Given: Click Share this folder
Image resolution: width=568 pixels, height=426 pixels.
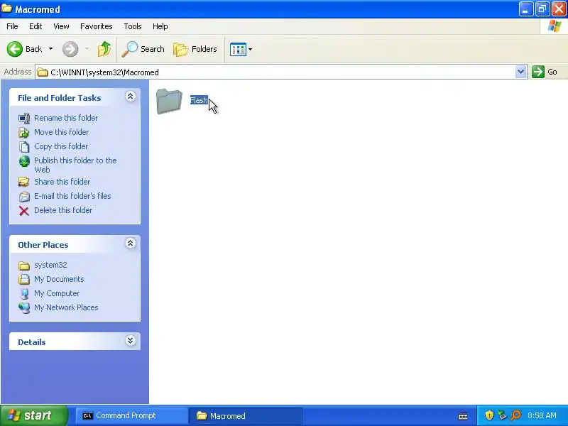Looking at the screenshot, I should pos(62,182).
